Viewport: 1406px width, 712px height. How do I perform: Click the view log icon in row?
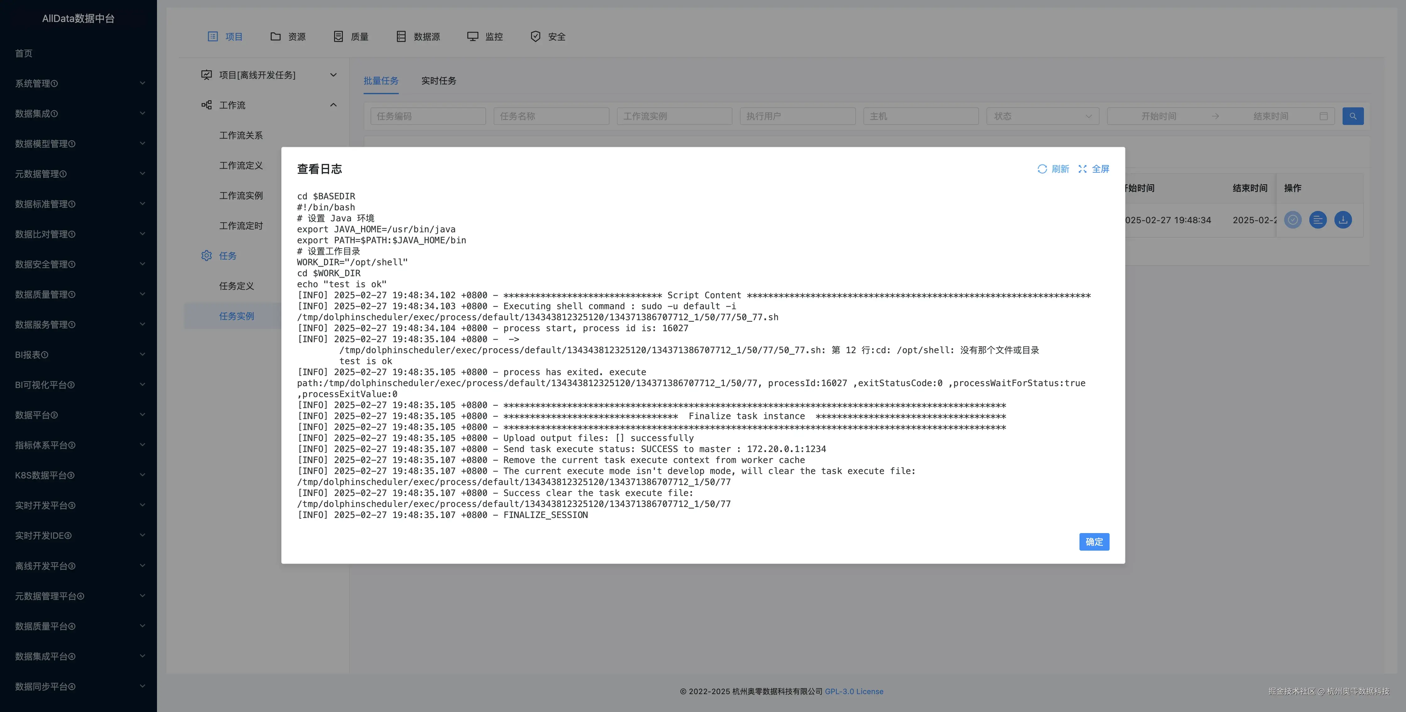tap(1317, 220)
